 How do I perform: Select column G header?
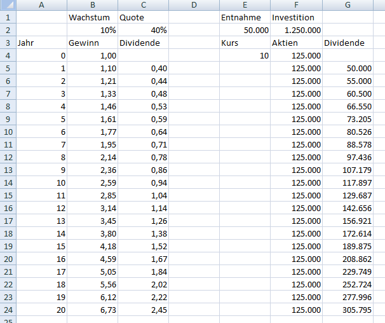(x=348, y=5)
